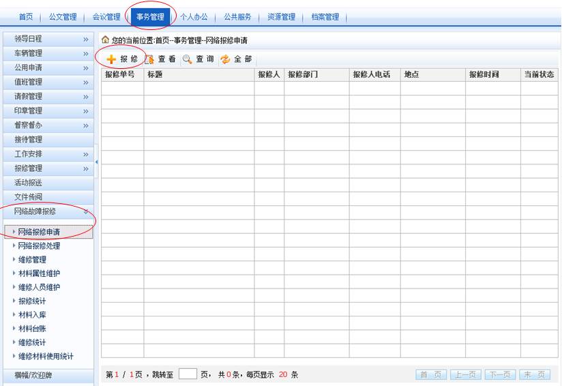Open 材料台账 submenu item
This screenshot has width=562, height=386.
[x=32, y=329]
